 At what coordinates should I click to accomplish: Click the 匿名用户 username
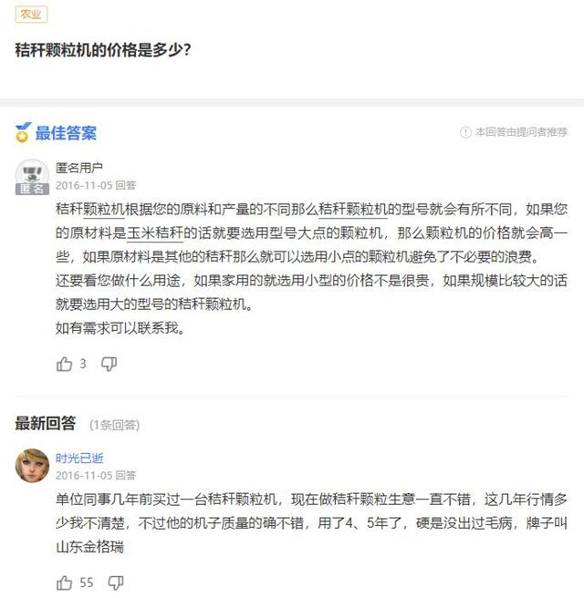point(79,168)
